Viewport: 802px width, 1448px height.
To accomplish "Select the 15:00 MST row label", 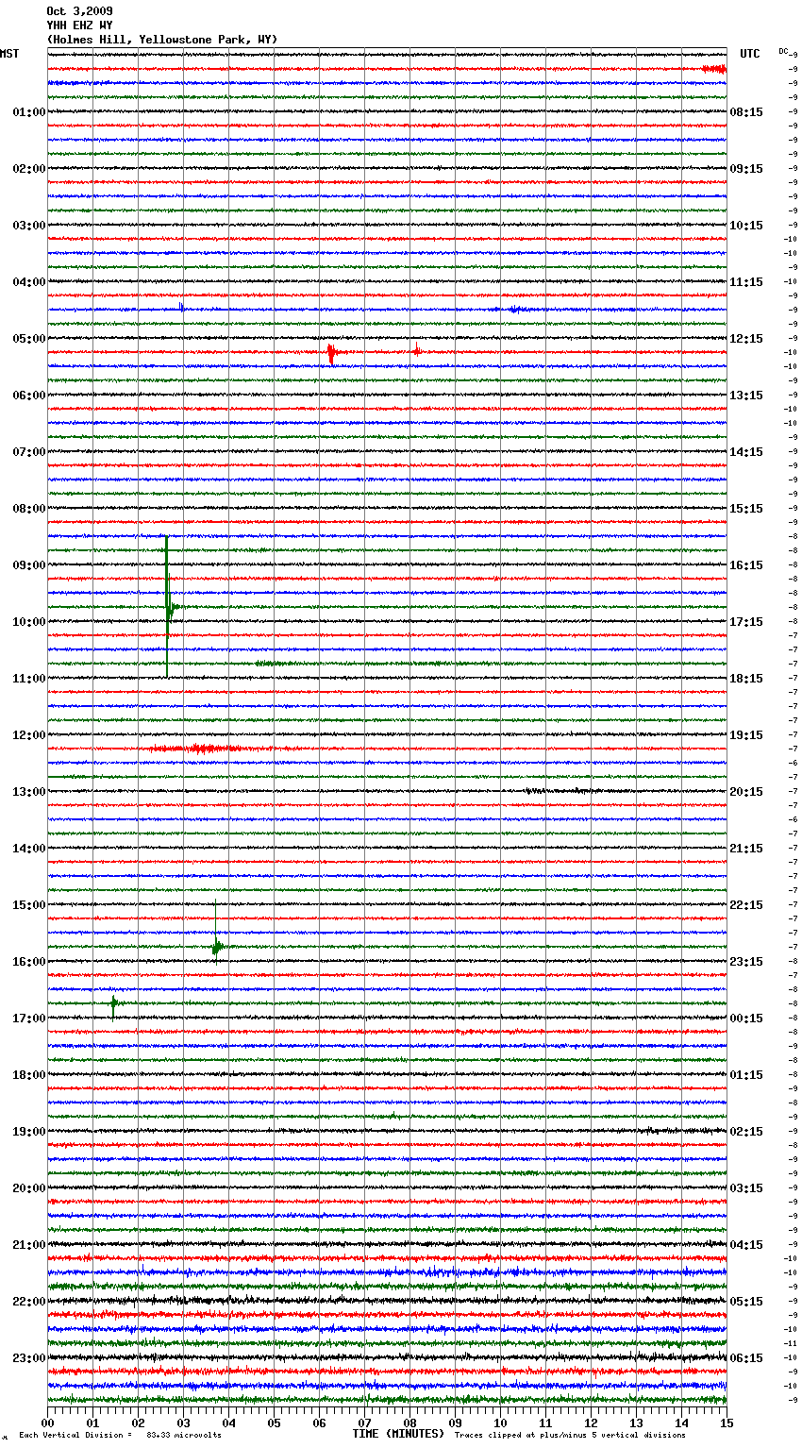I will [29, 905].
